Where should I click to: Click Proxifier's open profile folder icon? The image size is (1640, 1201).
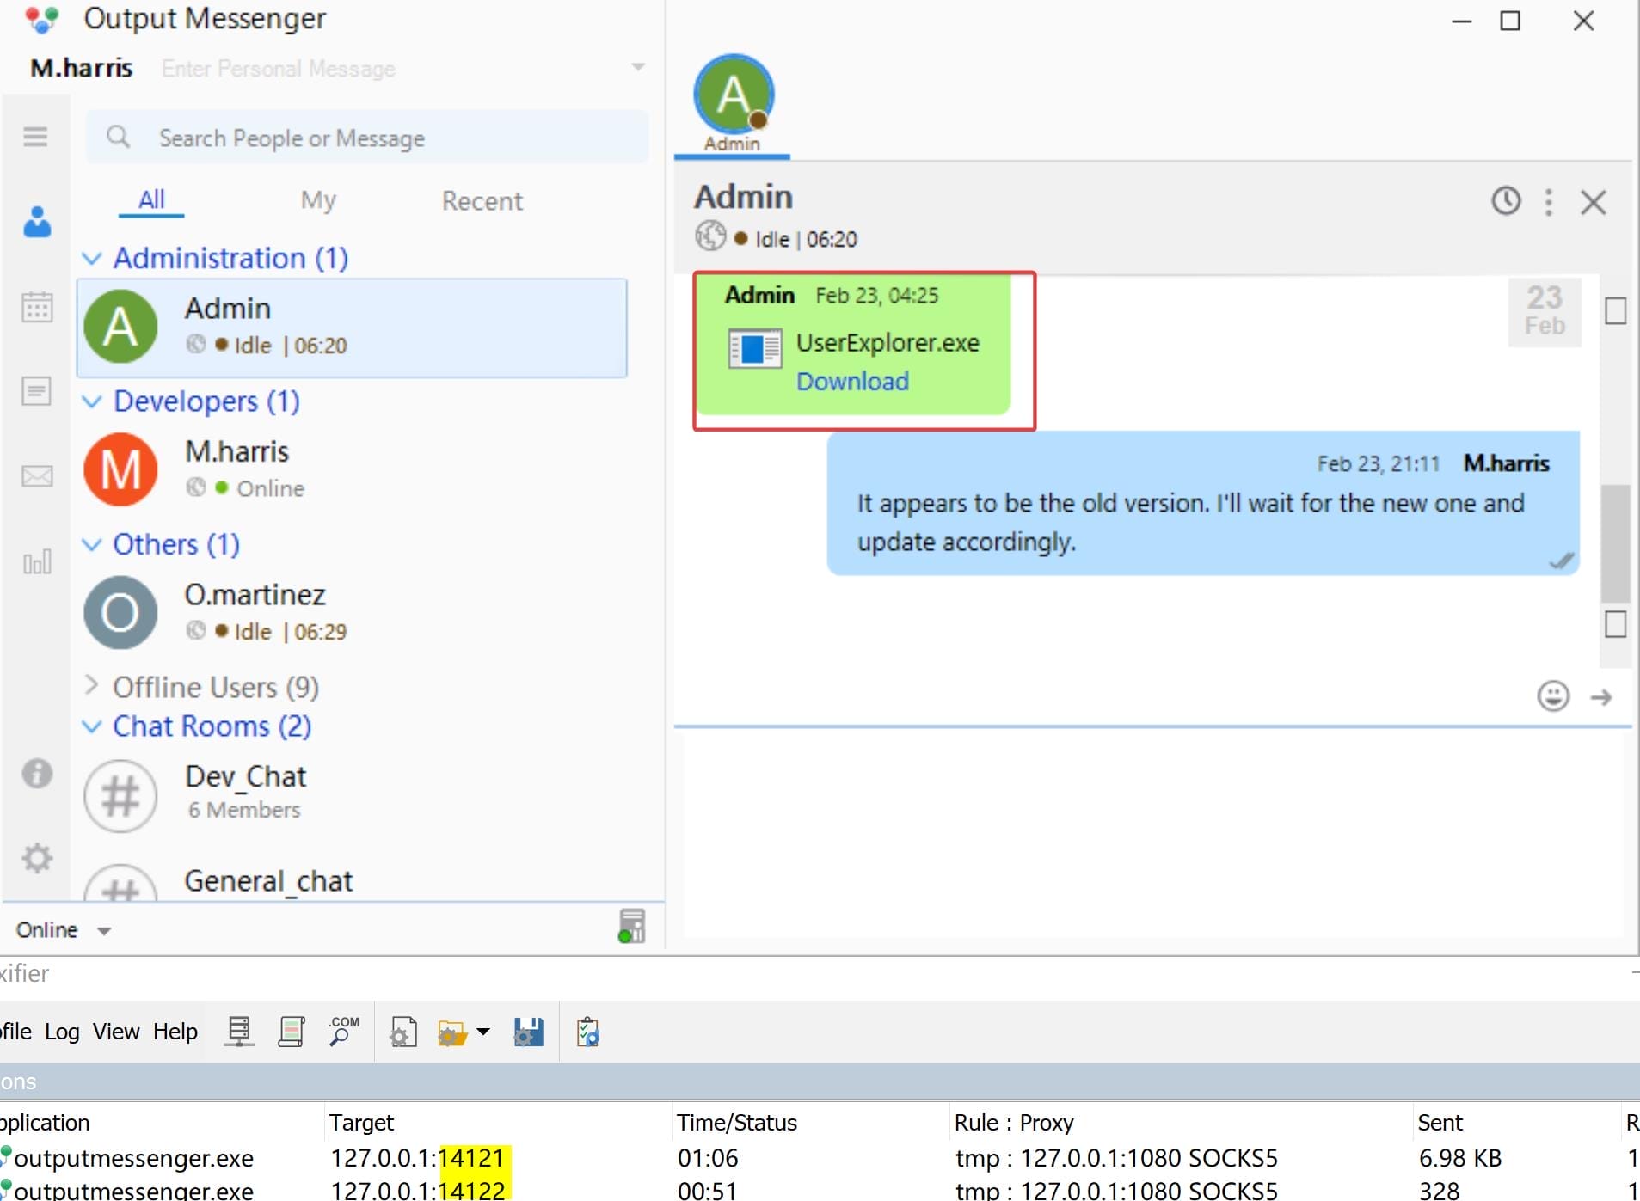click(452, 1032)
